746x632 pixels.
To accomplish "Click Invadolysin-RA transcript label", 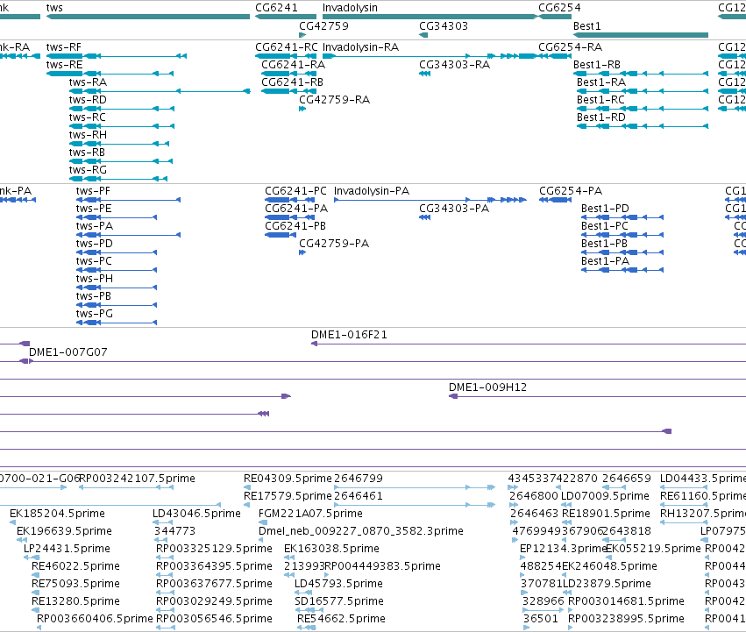I will point(360,47).
